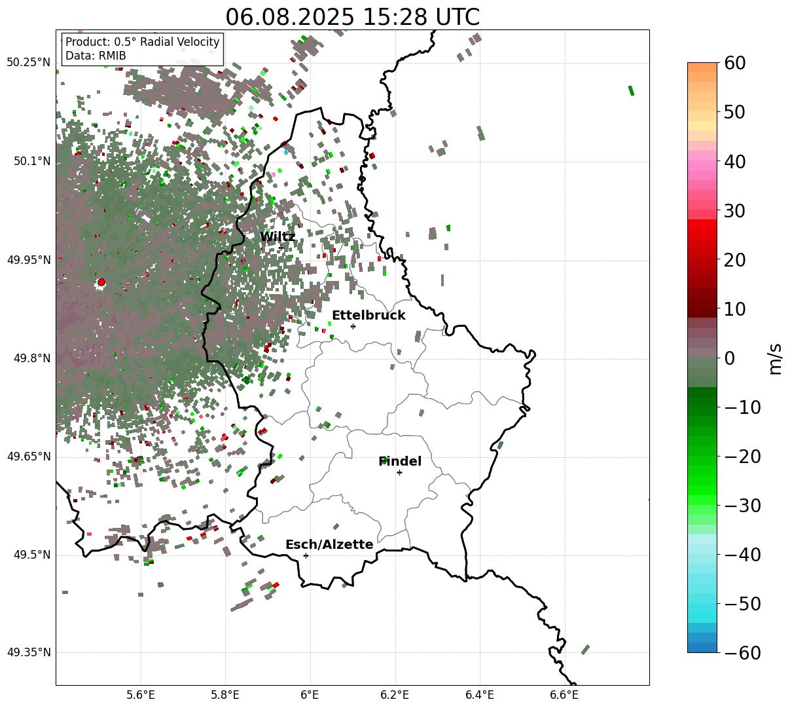This screenshot has height=708, width=790.
Task: Click the Product: 0.5° Radial Velocity text
Action: [x=143, y=42]
